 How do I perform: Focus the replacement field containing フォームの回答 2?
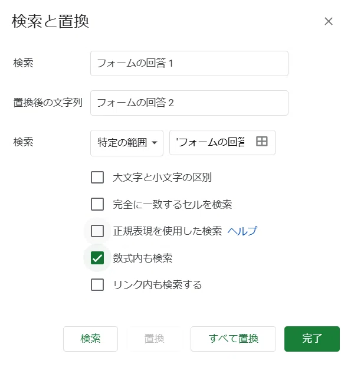(x=189, y=103)
